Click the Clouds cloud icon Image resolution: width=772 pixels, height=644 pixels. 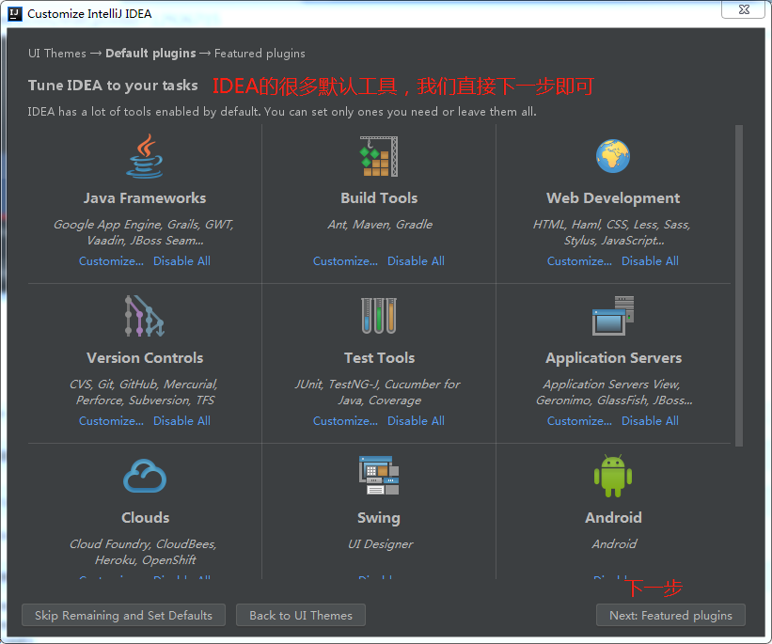click(x=145, y=476)
